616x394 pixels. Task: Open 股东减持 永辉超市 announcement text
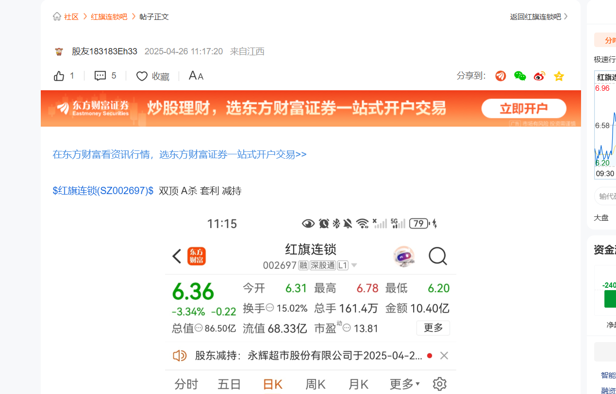point(308,356)
